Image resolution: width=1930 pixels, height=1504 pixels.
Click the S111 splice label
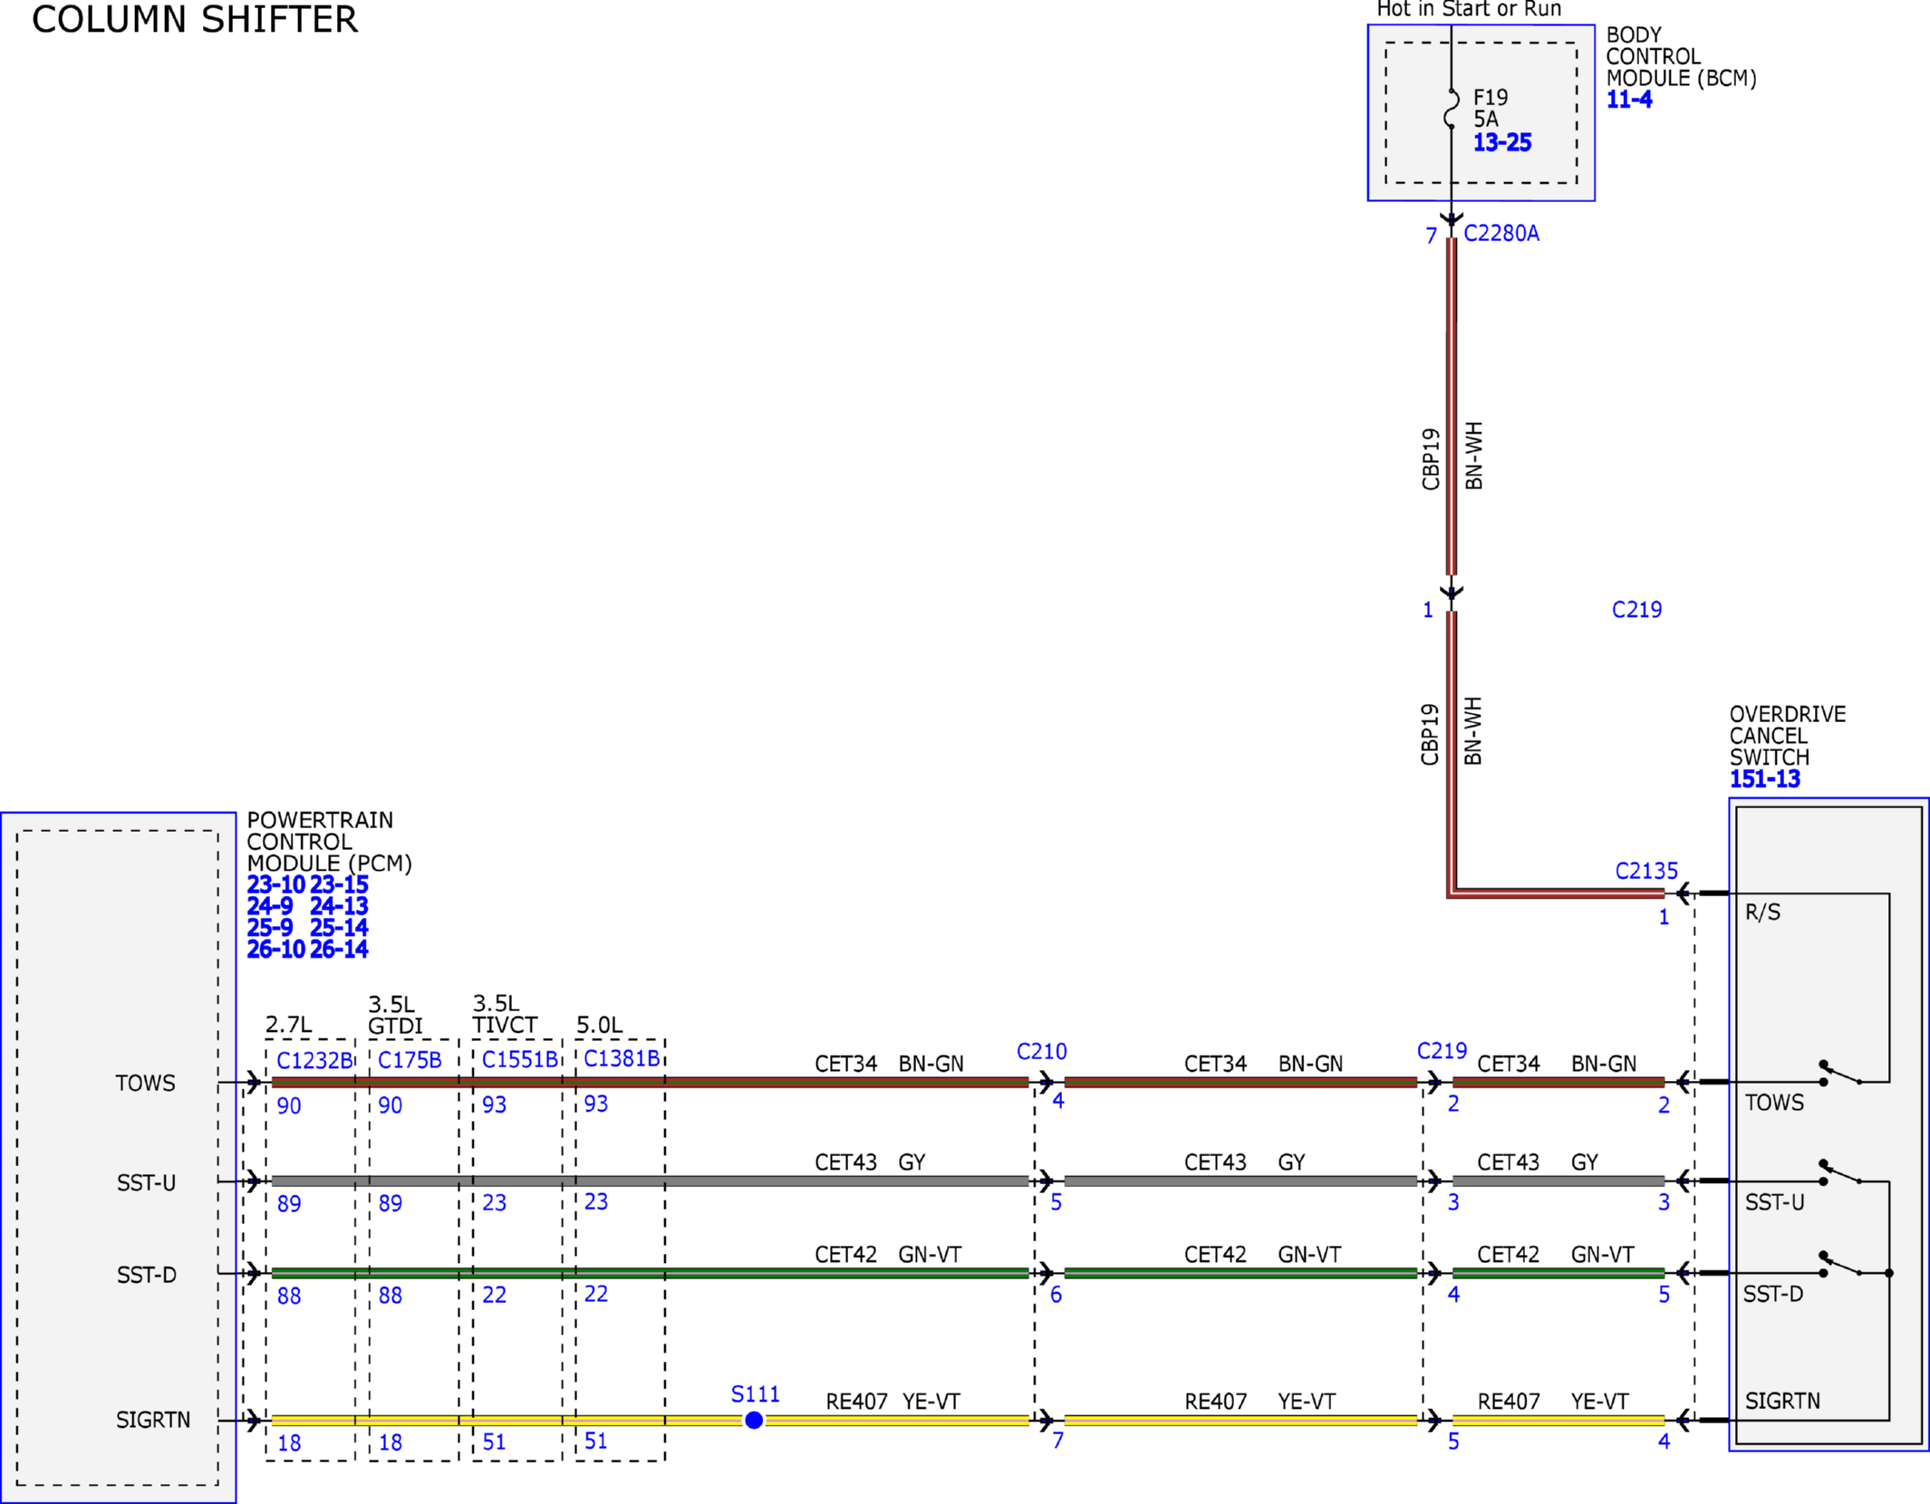tap(755, 1393)
